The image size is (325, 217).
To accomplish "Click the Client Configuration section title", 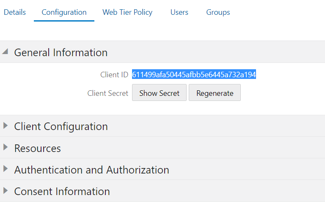I will click(61, 126).
